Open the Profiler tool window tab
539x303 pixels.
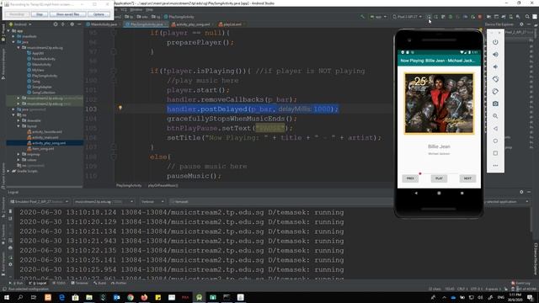[119, 283]
